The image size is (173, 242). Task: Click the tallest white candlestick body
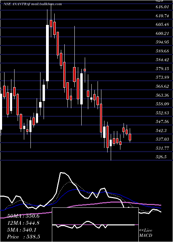pos(47,53)
